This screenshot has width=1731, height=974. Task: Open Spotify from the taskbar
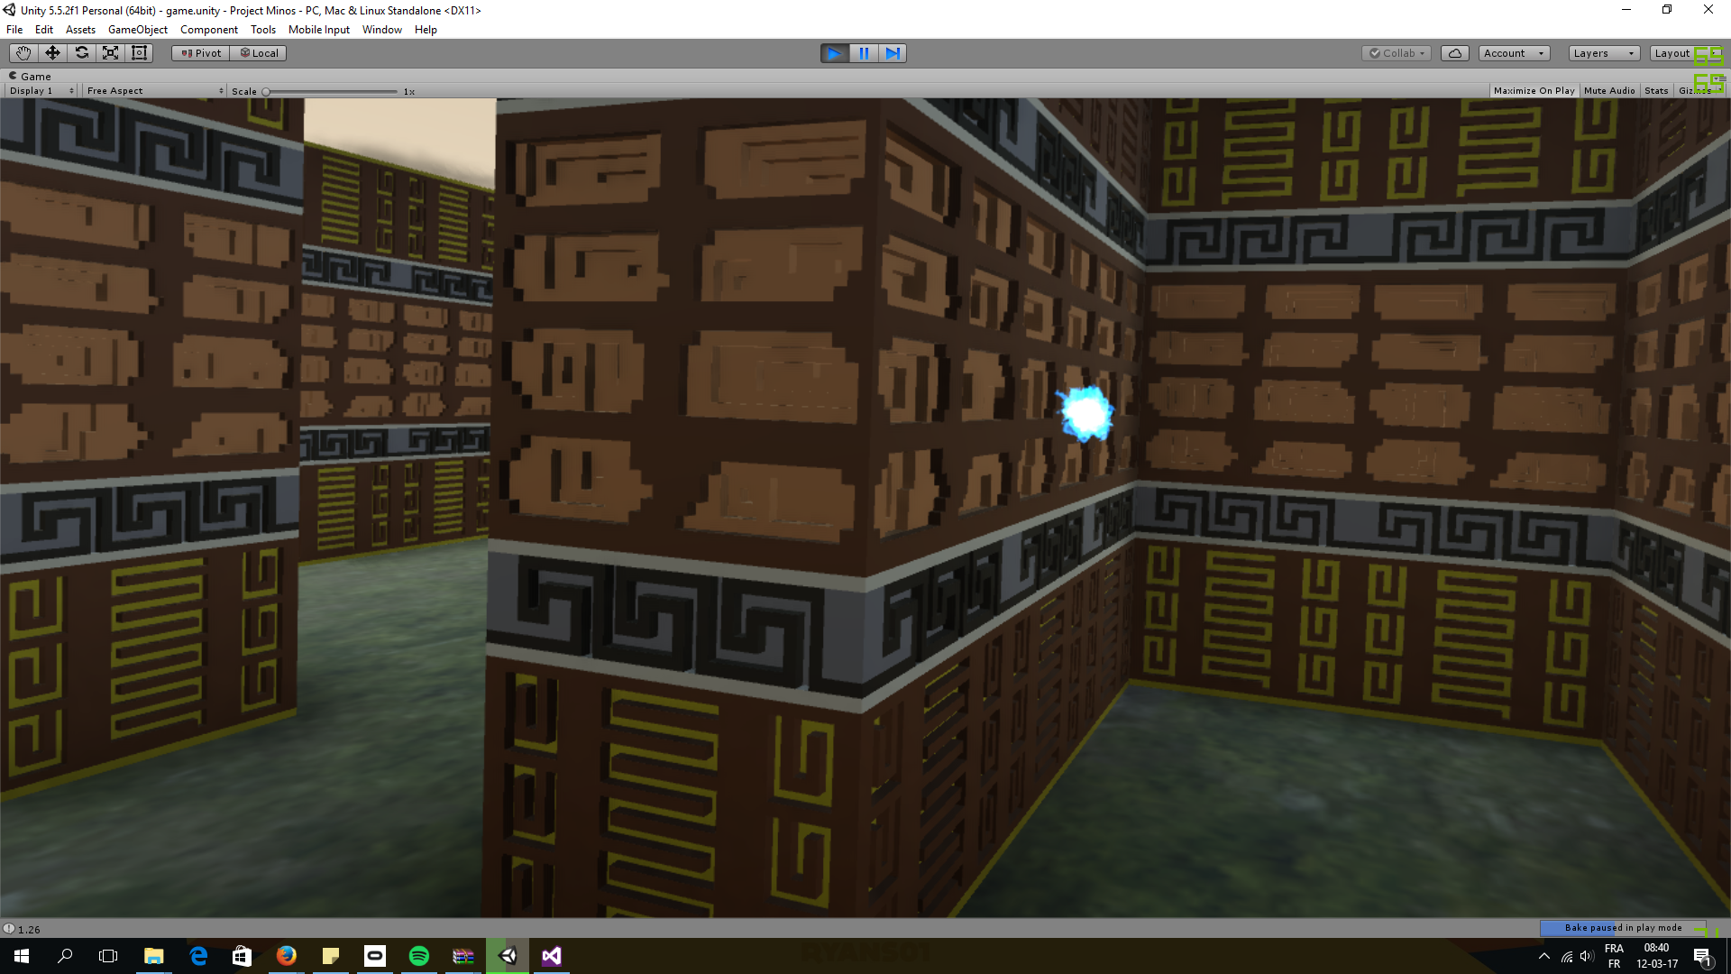[x=418, y=956]
